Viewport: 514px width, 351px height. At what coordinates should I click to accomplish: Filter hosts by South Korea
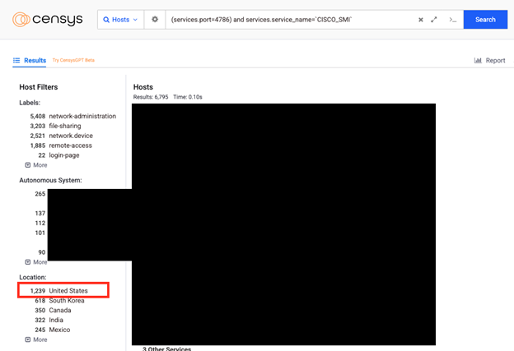tap(67, 301)
